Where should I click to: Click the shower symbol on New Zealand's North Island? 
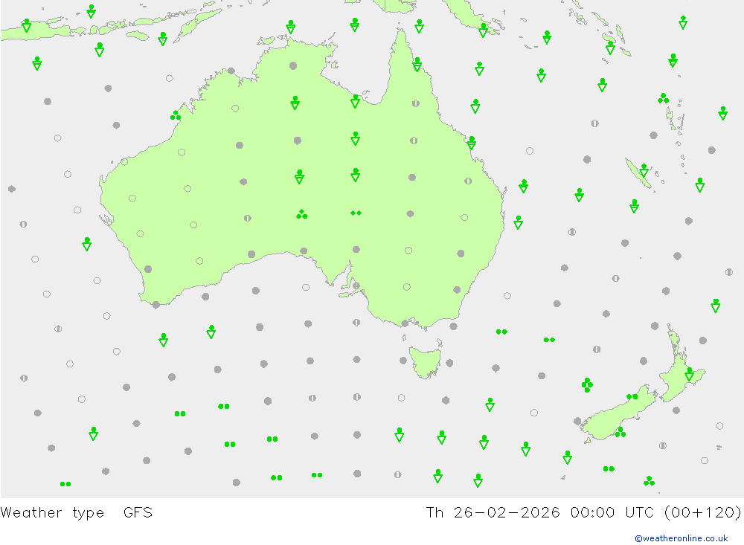pos(690,374)
